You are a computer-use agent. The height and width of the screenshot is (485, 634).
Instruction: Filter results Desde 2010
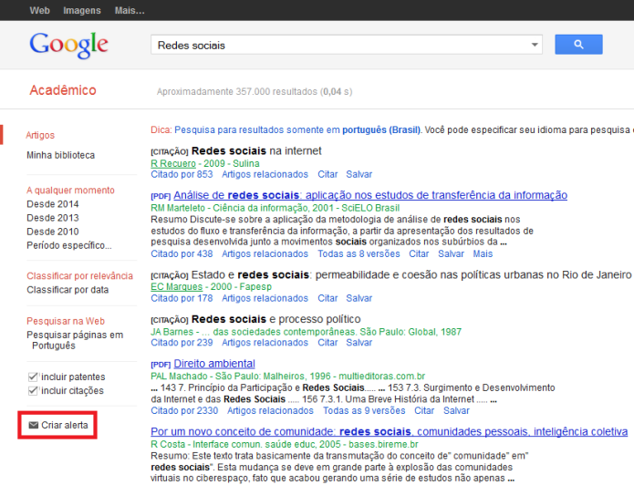pyautogui.click(x=53, y=232)
